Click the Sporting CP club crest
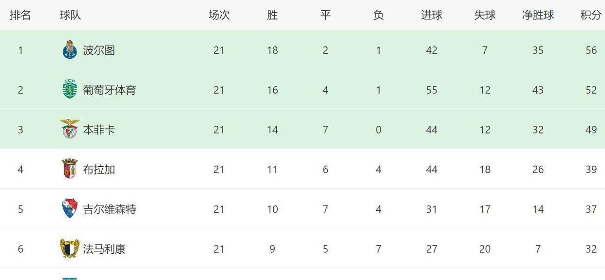Image resolution: width=605 pixels, height=280 pixels. point(70,89)
